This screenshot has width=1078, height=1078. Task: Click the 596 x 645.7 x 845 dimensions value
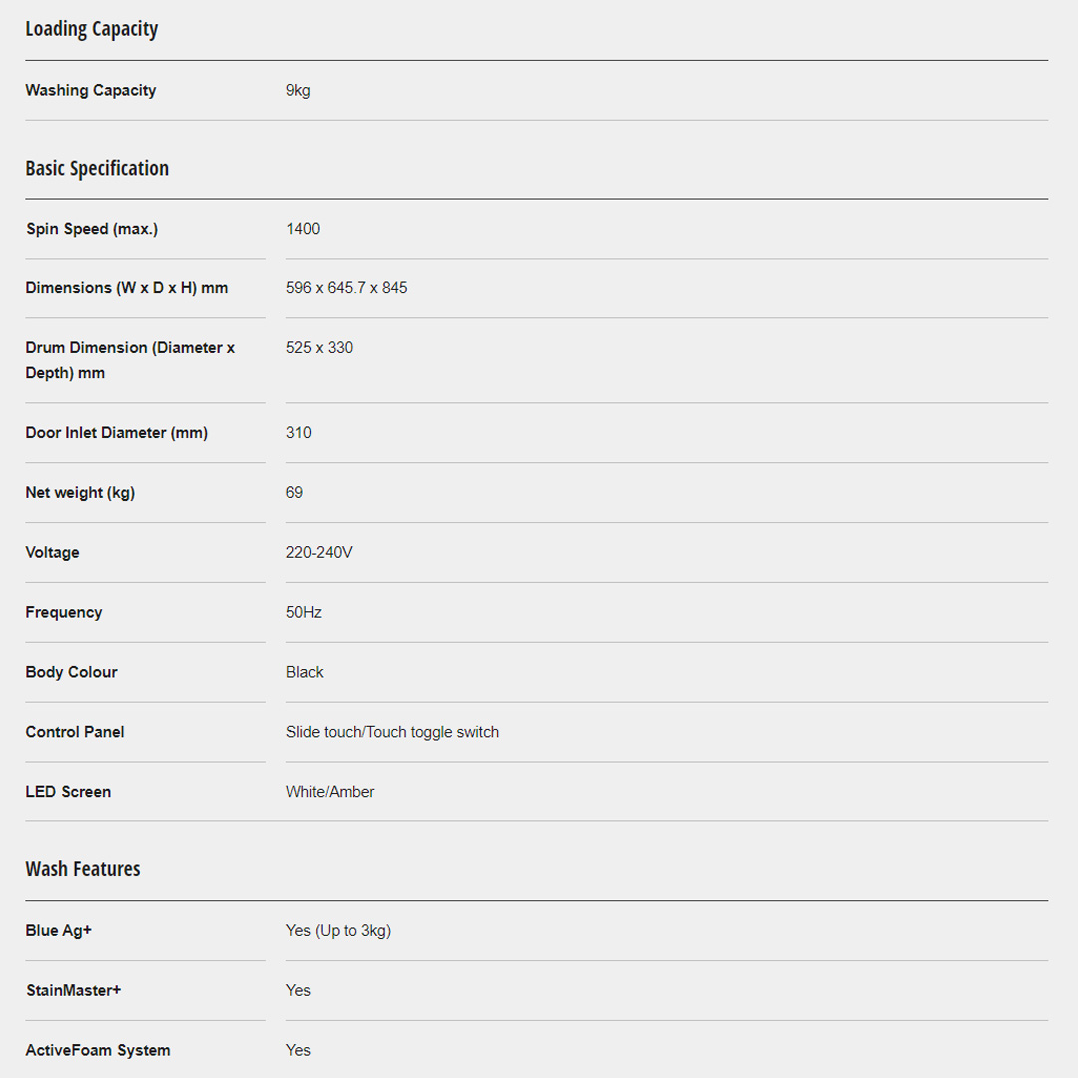(347, 288)
